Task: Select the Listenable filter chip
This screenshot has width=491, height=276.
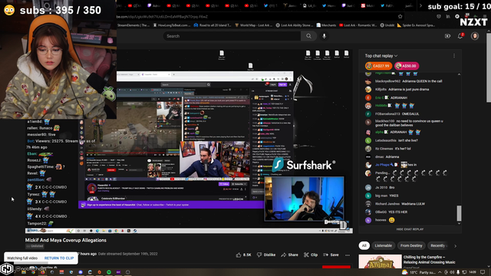Action: tap(384, 245)
